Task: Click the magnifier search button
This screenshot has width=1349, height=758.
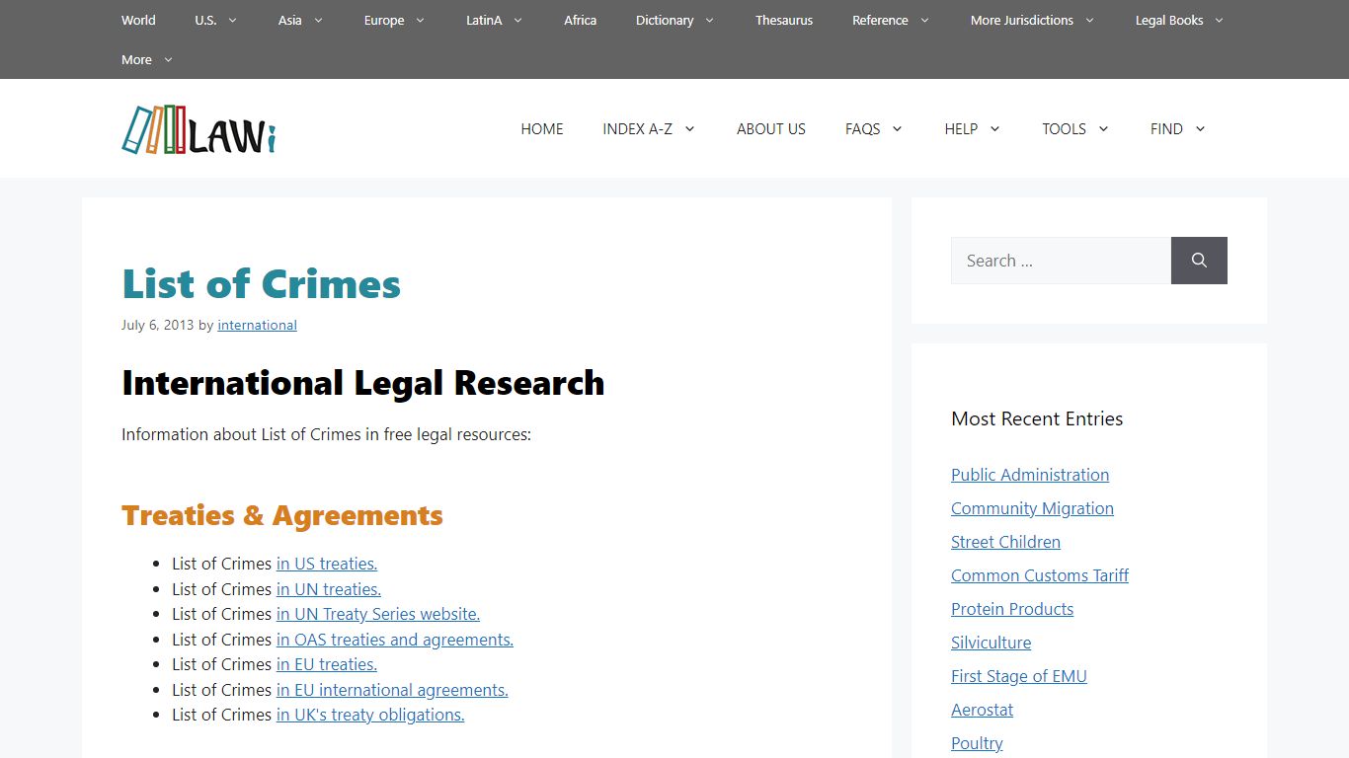Action: point(1199,261)
